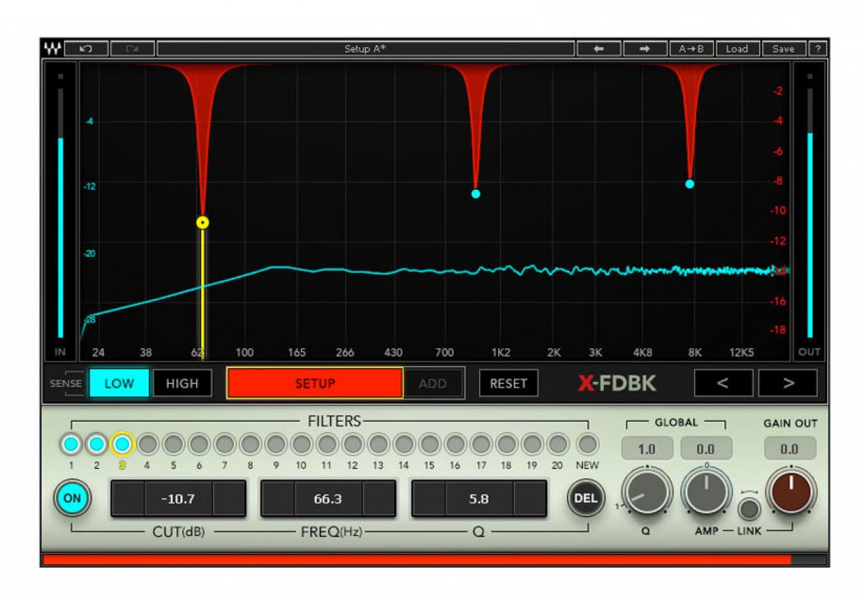Set sense to LOW
Viewport: 866px width, 600px height.
click(x=119, y=383)
